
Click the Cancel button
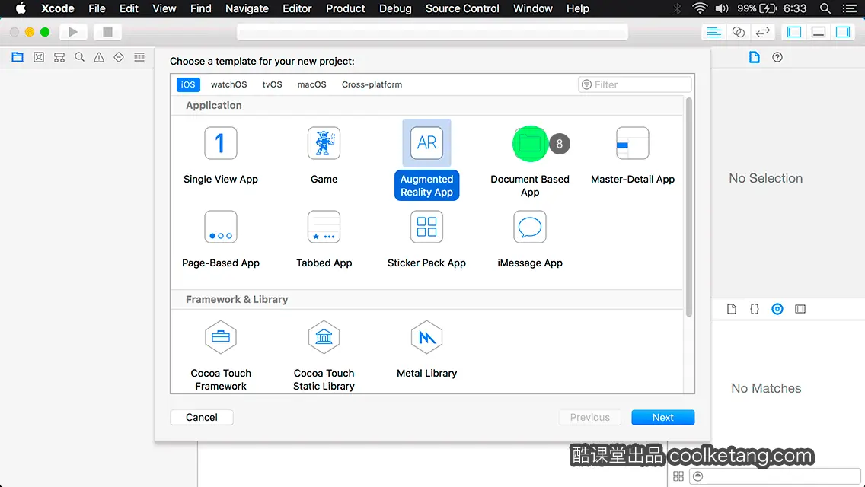point(201,418)
